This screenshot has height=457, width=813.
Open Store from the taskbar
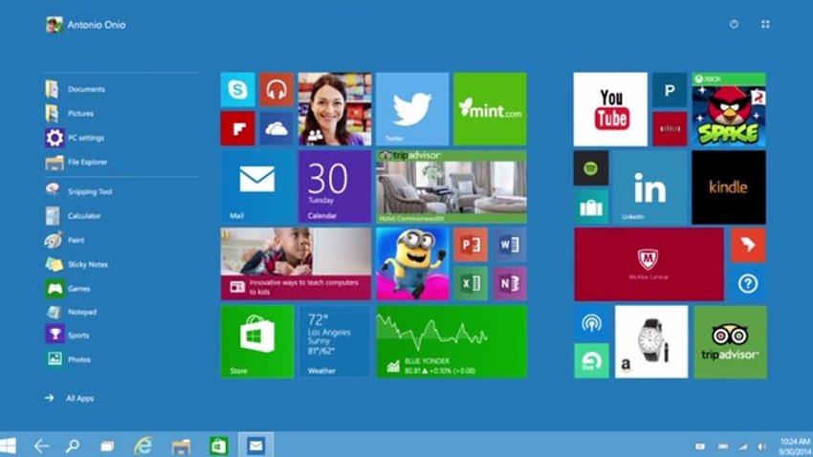(x=219, y=446)
